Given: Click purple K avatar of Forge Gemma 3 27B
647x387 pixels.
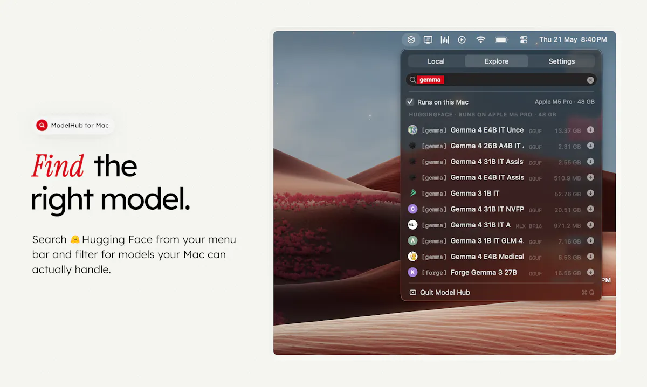Looking at the screenshot, I should pos(412,273).
